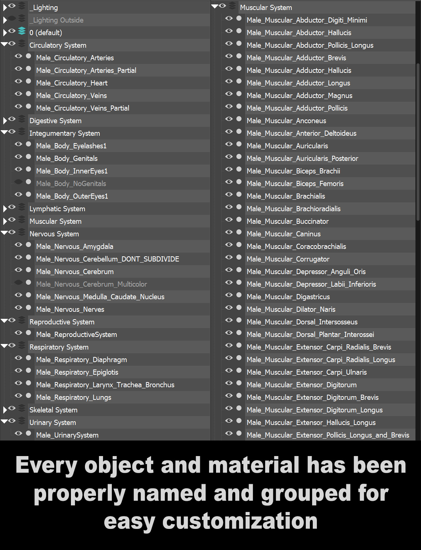This screenshot has width=421, height=550.
Task: Click the dot icon next to Male_Muscular_Digastricus
Action: click(x=239, y=295)
